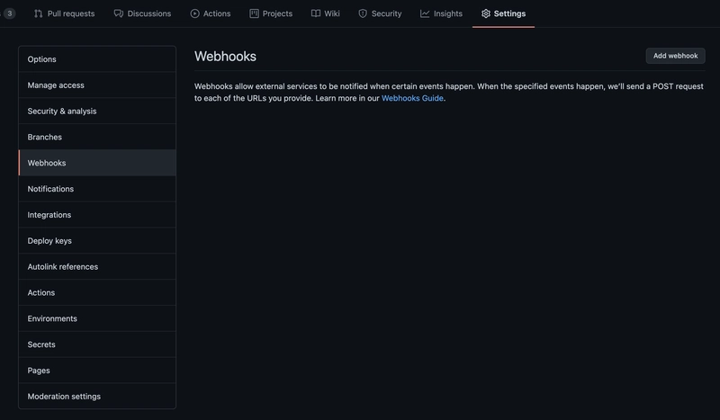Select Branches in the sidebar

[97, 137]
